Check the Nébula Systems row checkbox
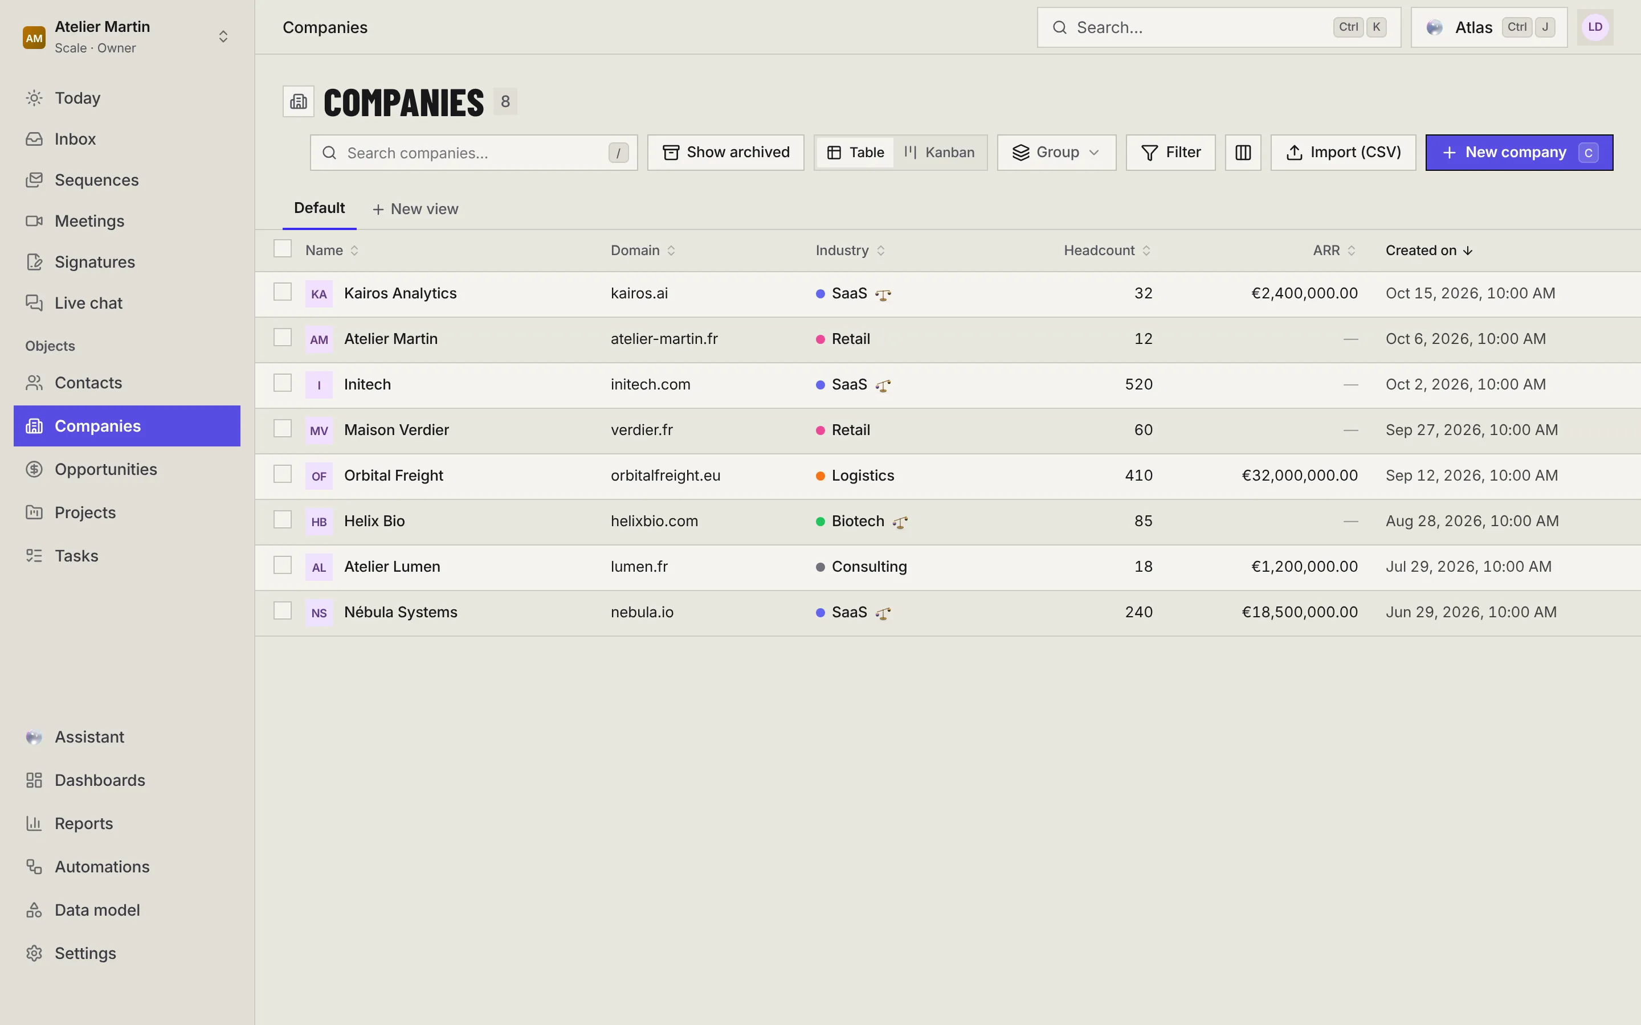Screen dimensions: 1641x1025 pos(282,611)
